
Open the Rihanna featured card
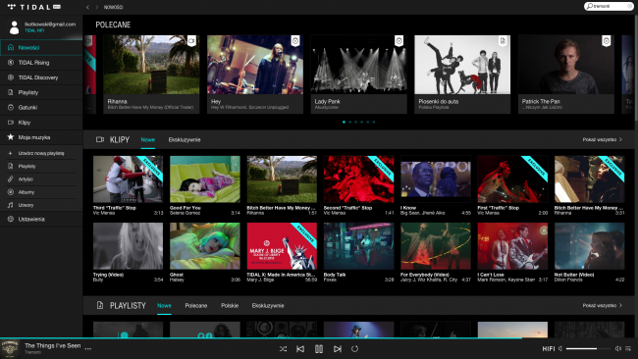(151, 74)
